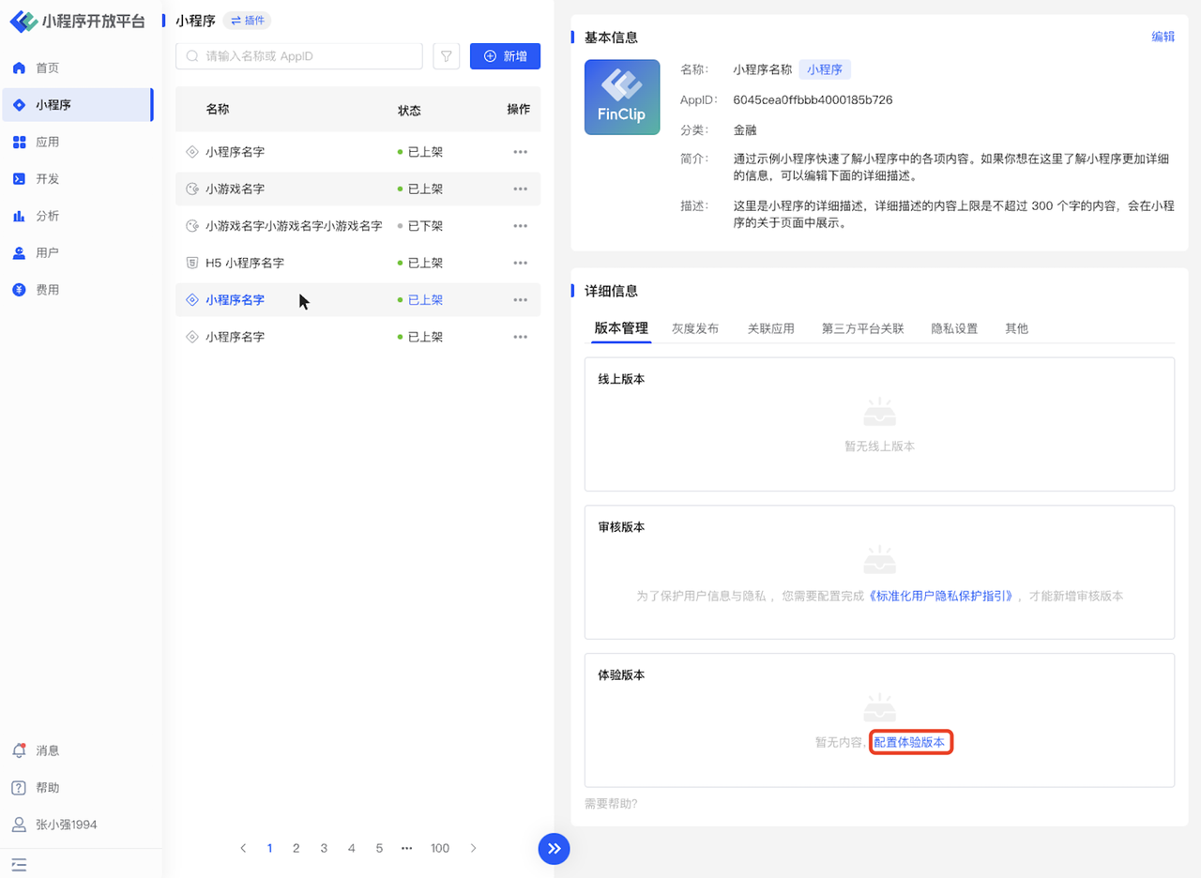Collapse the sidebar using the bottom-left menu icon

[19, 864]
